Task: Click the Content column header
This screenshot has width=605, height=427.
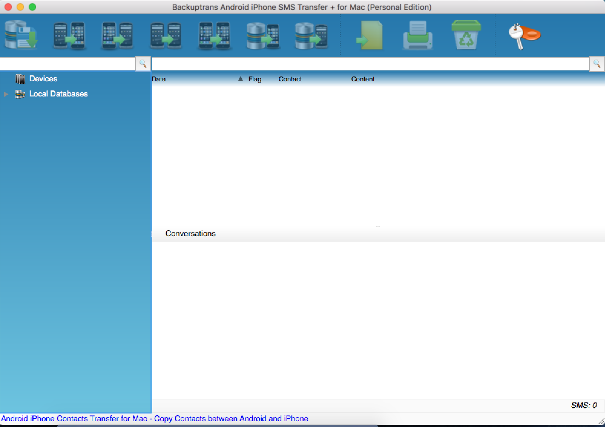Action: click(363, 79)
